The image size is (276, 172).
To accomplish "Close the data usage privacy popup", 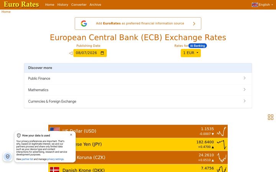I will [x=71, y=135].
